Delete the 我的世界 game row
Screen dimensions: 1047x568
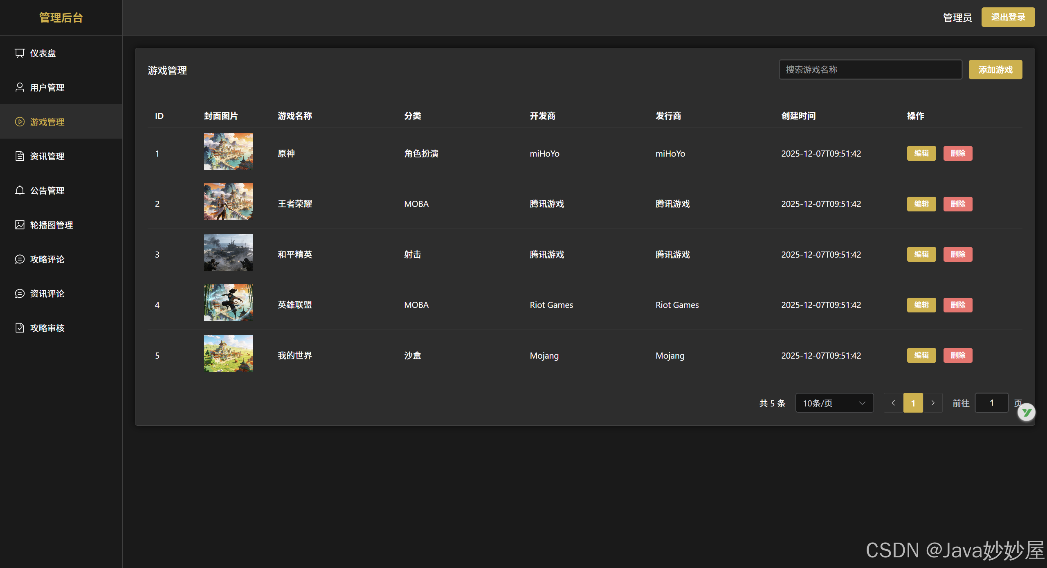tap(957, 355)
